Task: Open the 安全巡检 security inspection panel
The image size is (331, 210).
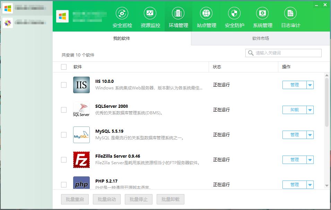Action: point(121,16)
